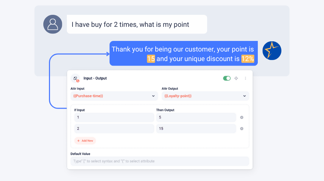The width and height of the screenshot is (324, 181).
Task: Click the Then Output field containing 15
Action: [x=196, y=128]
